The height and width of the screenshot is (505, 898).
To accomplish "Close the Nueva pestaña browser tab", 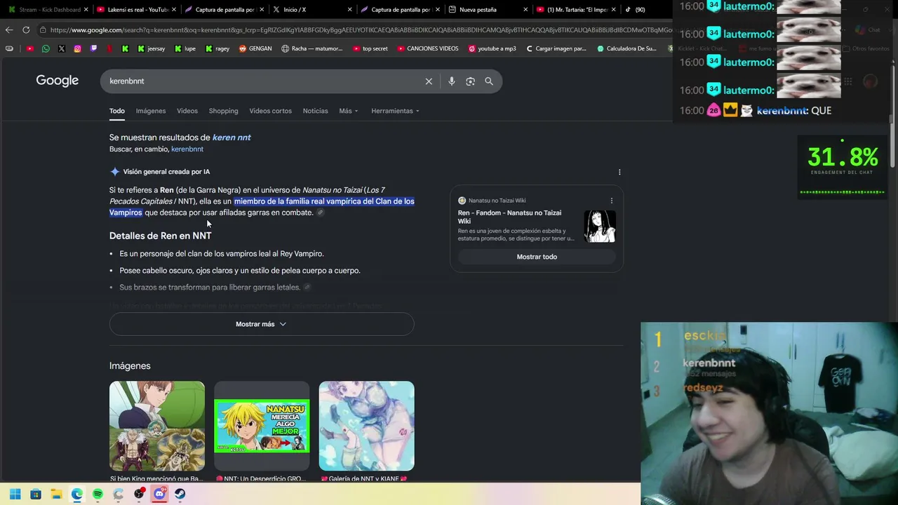I will click(525, 10).
